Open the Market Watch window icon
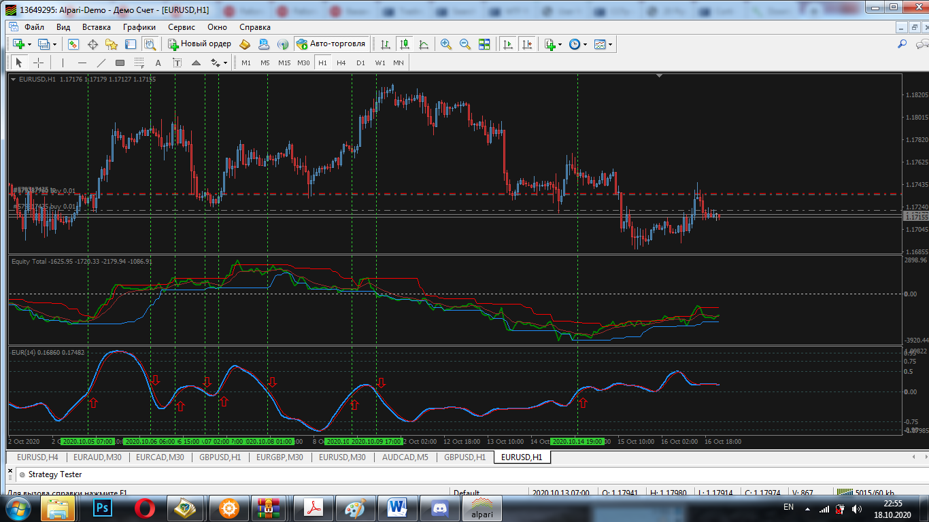Image resolution: width=929 pixels, height=522 pixels. (73, 44)
